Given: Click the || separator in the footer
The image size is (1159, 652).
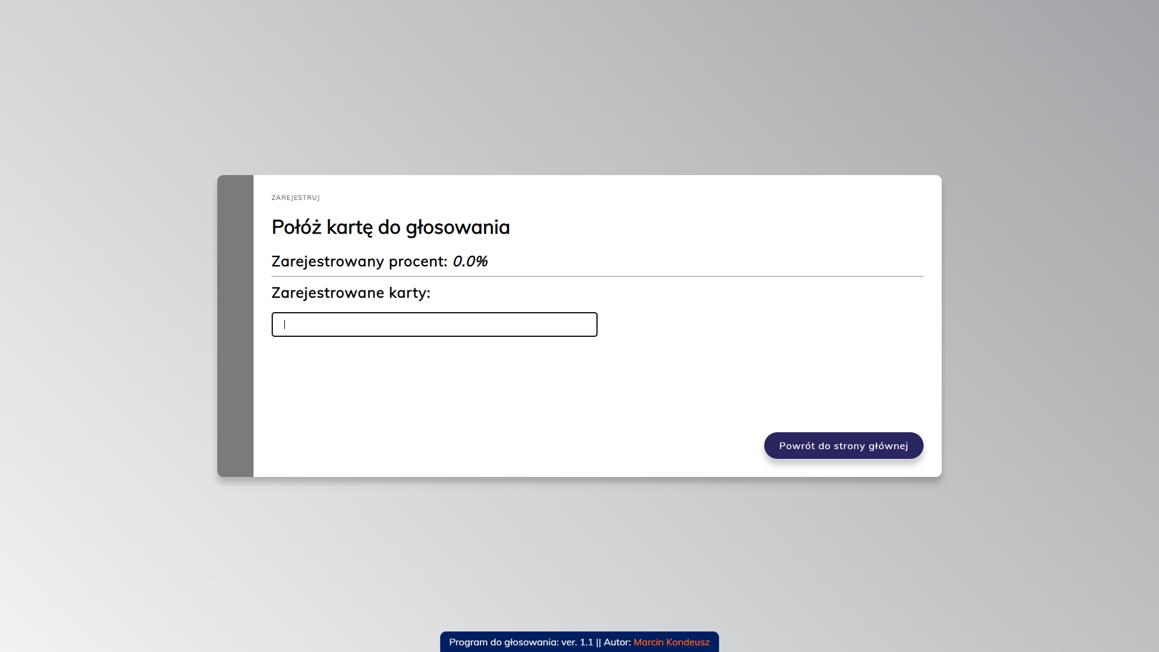Looking at the screenshot, I should pos(598,642).
